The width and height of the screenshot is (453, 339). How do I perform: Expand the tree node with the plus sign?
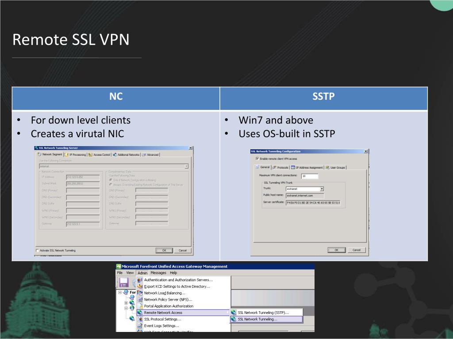(126, 303)
